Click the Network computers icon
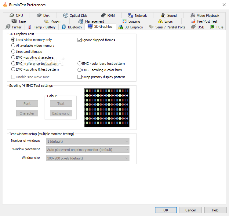 [131, 15]
